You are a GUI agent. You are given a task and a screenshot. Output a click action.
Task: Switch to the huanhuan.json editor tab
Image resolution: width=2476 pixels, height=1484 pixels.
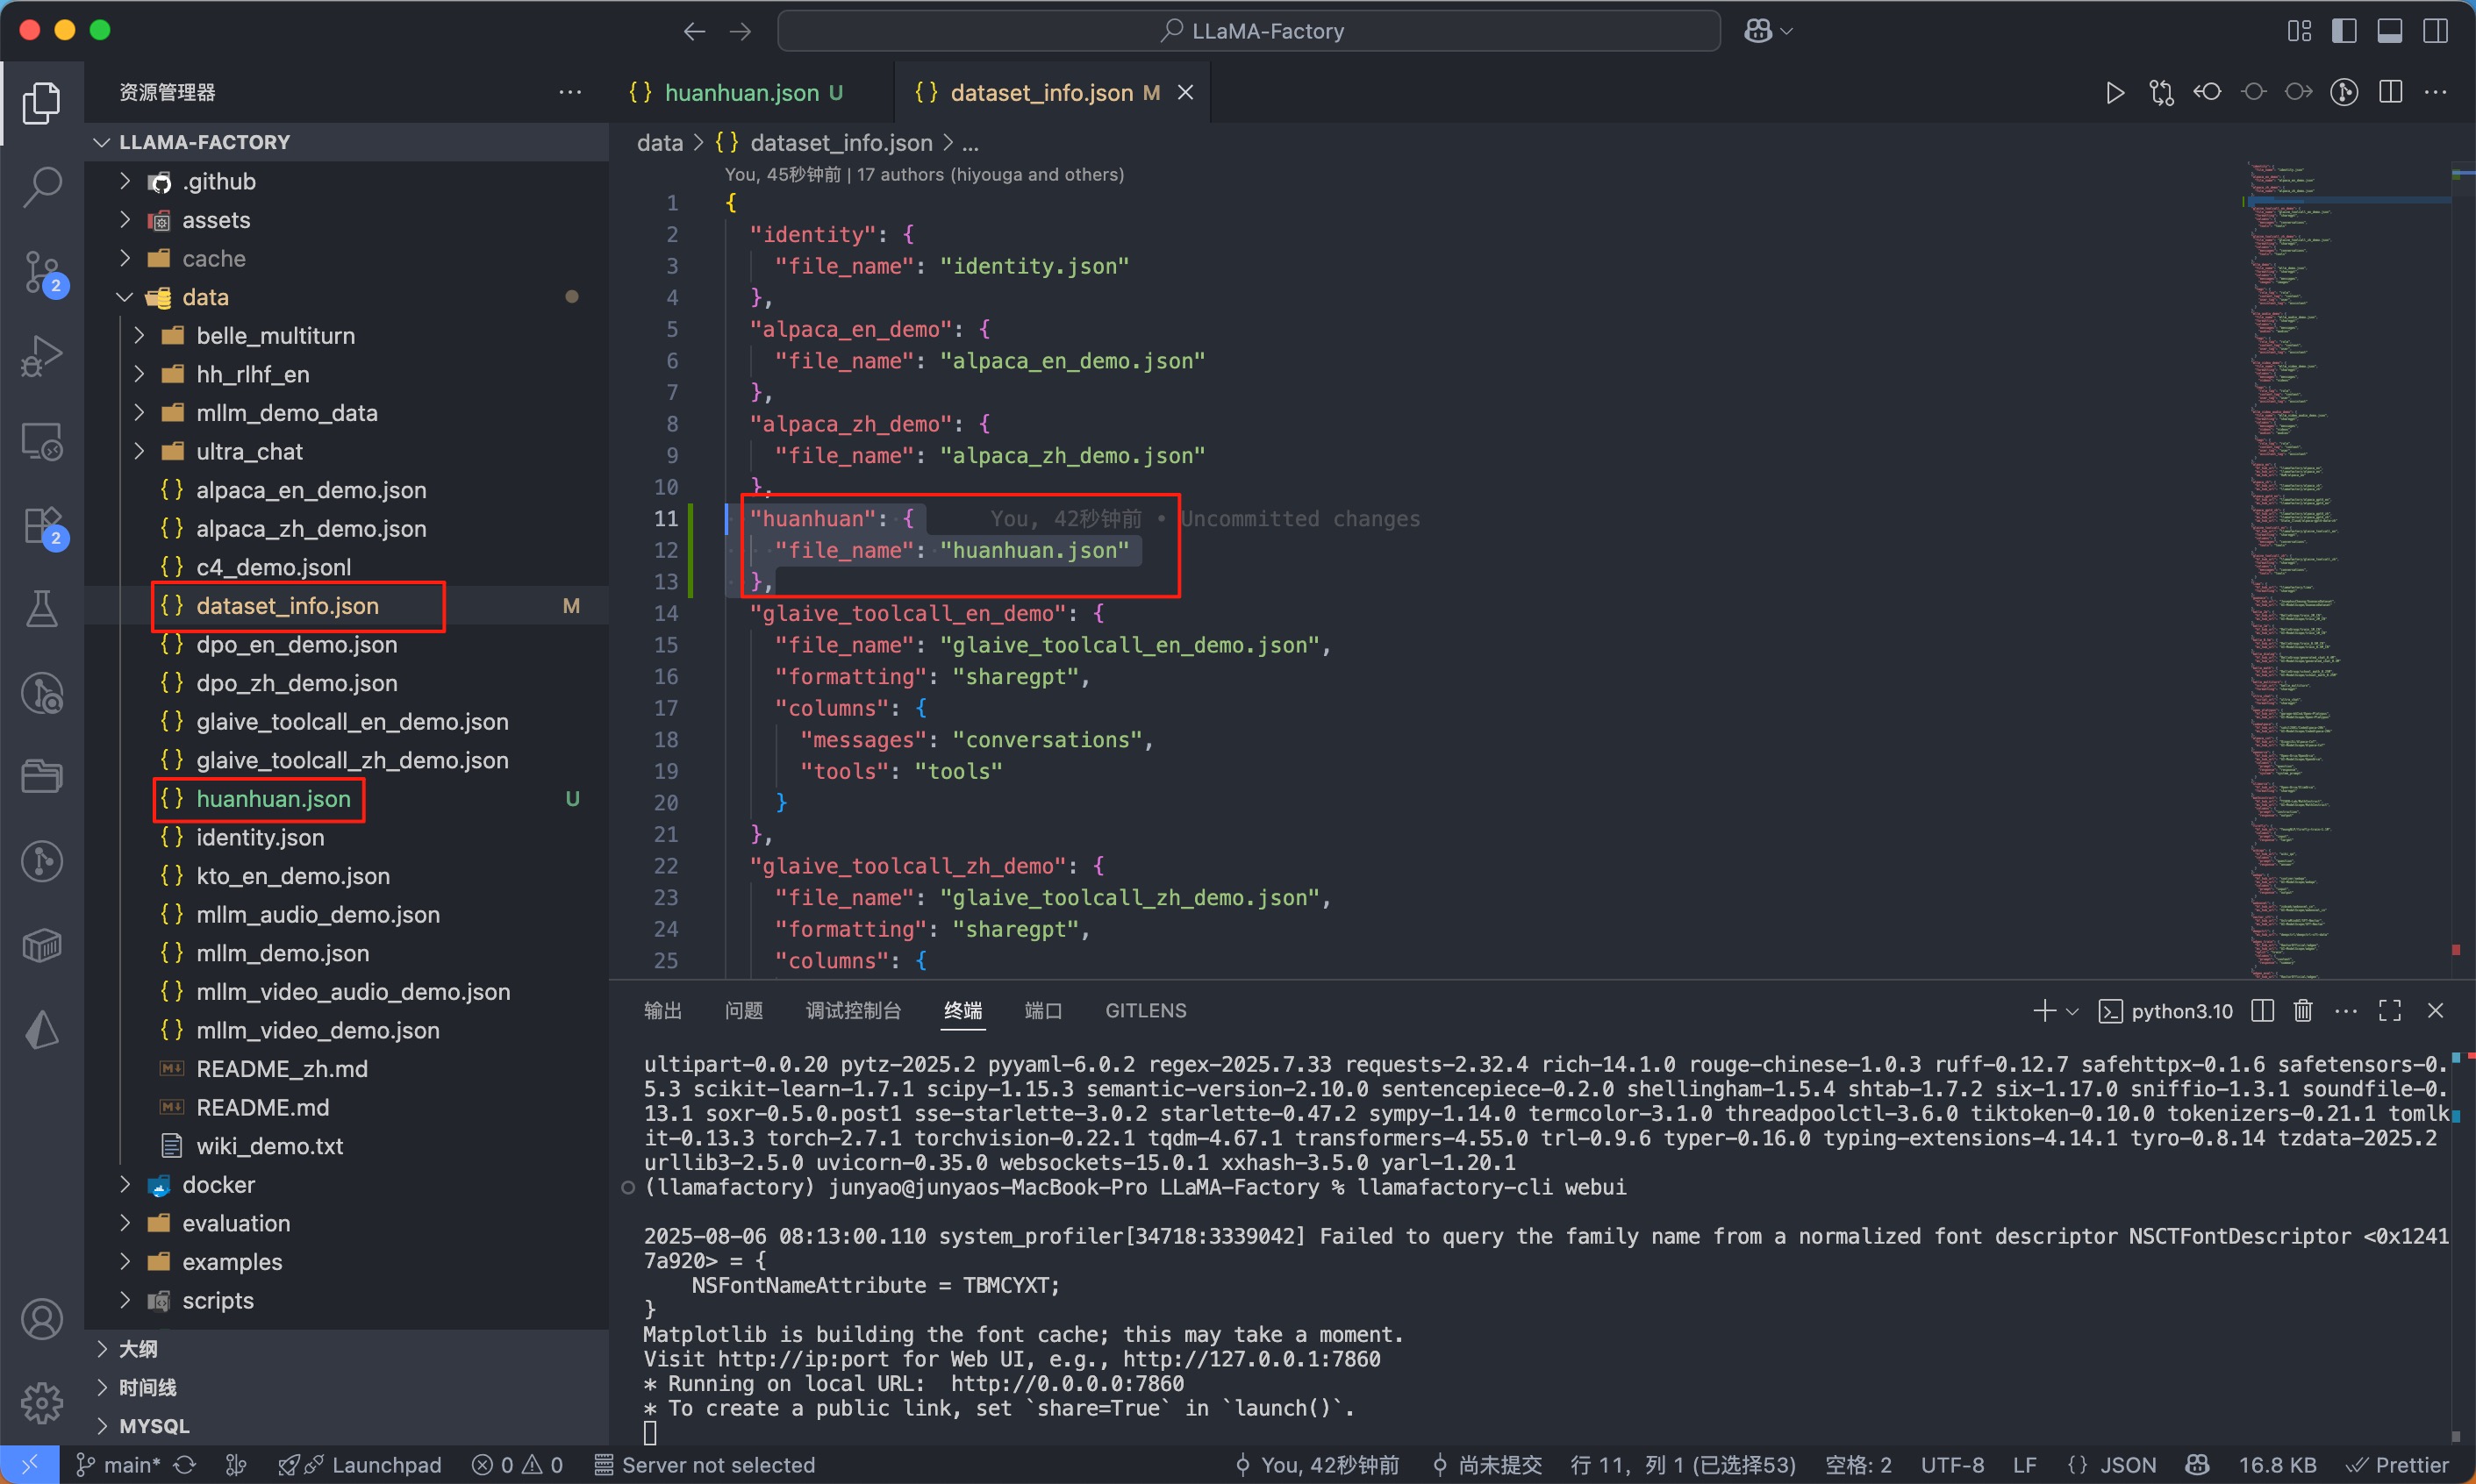coord(750,93)
